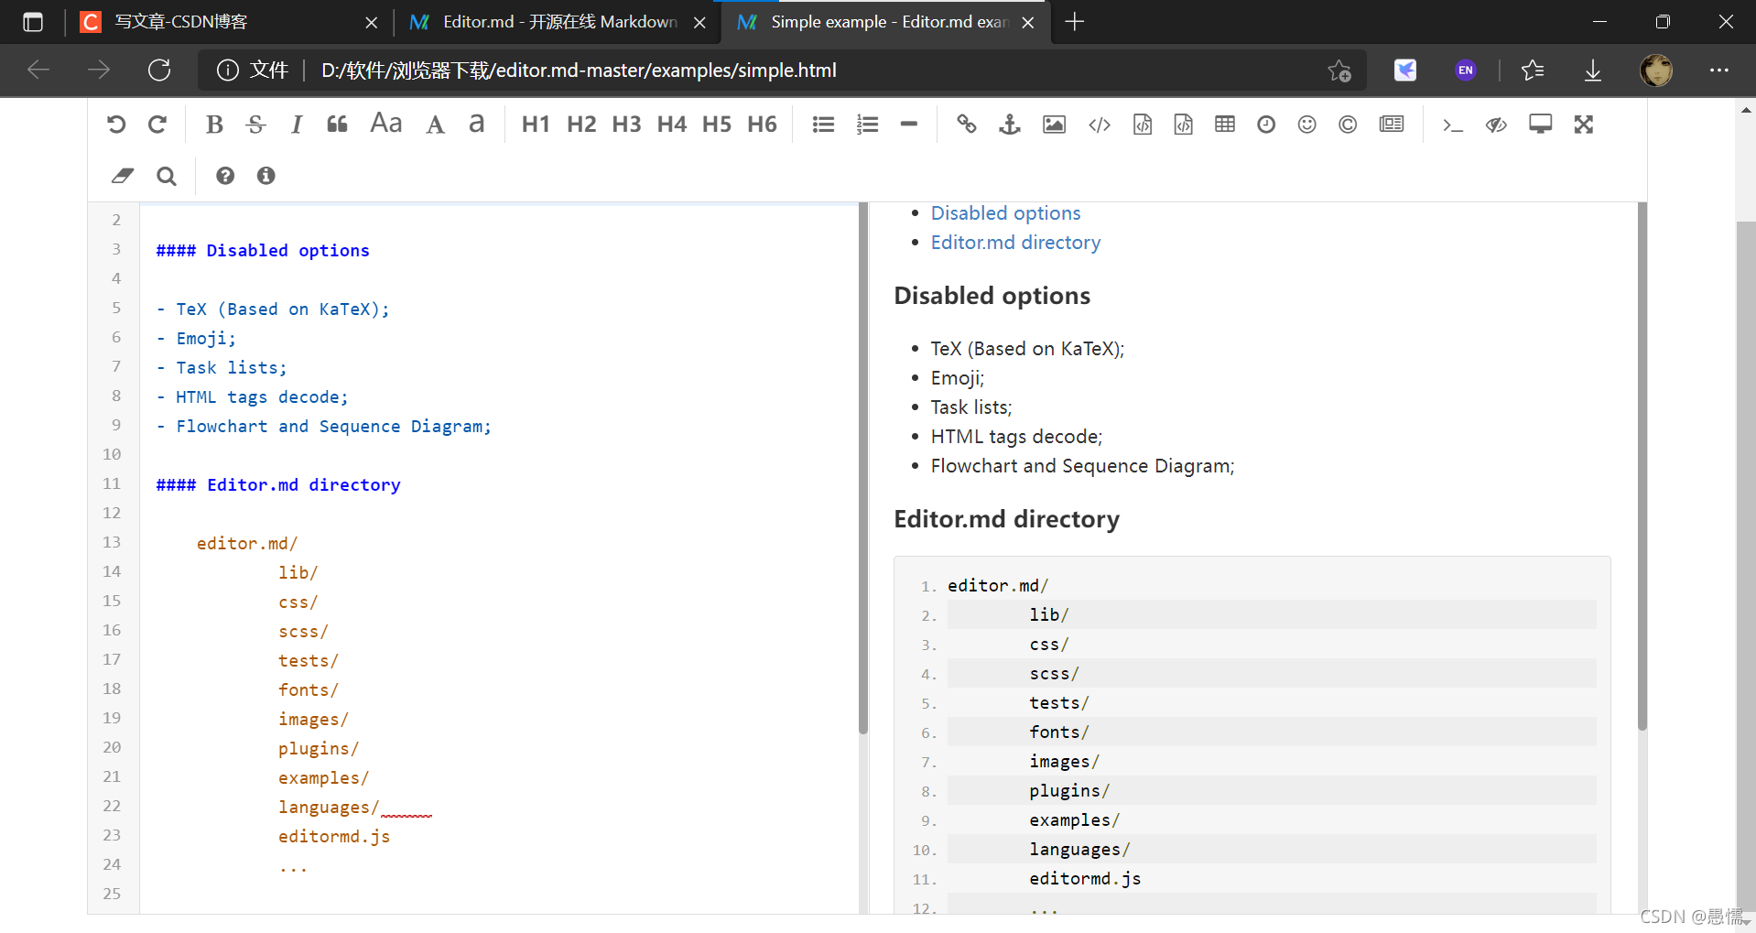The image size is (1756, 933).
Task: Click the address bar URL
Action: 579,71
